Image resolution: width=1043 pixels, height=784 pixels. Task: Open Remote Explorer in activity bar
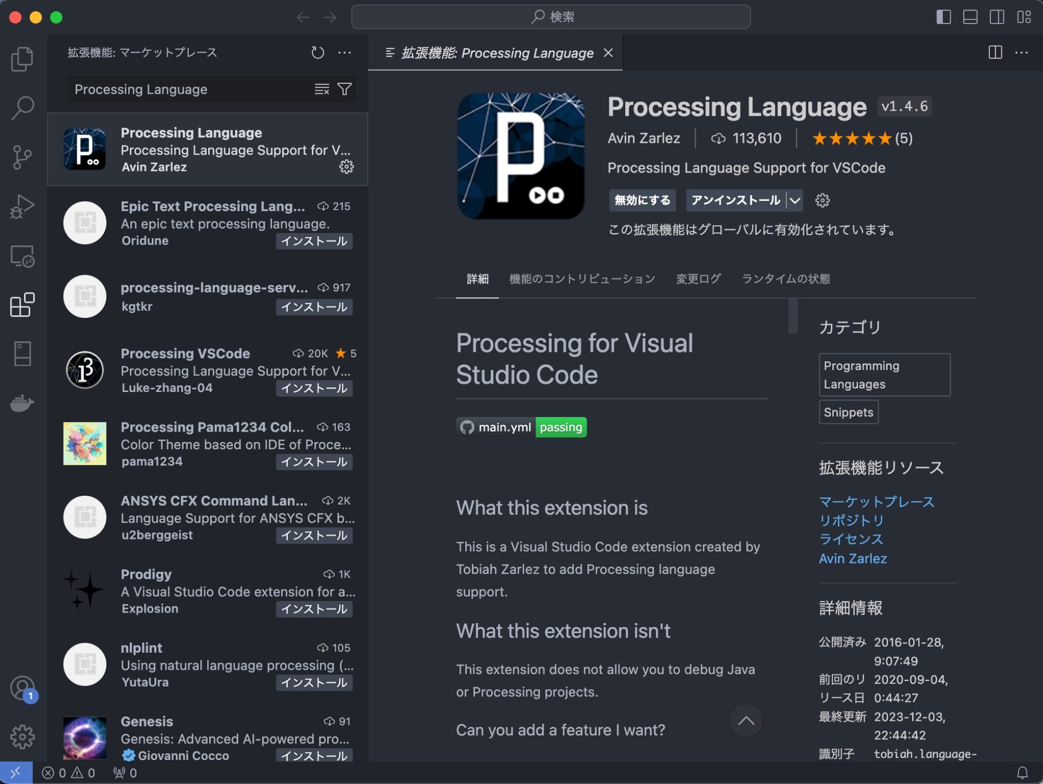pos(22,256)
